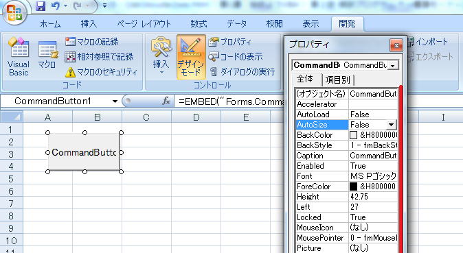Click the Office button orb
The image size is (463, 253).
coord(14,12)
